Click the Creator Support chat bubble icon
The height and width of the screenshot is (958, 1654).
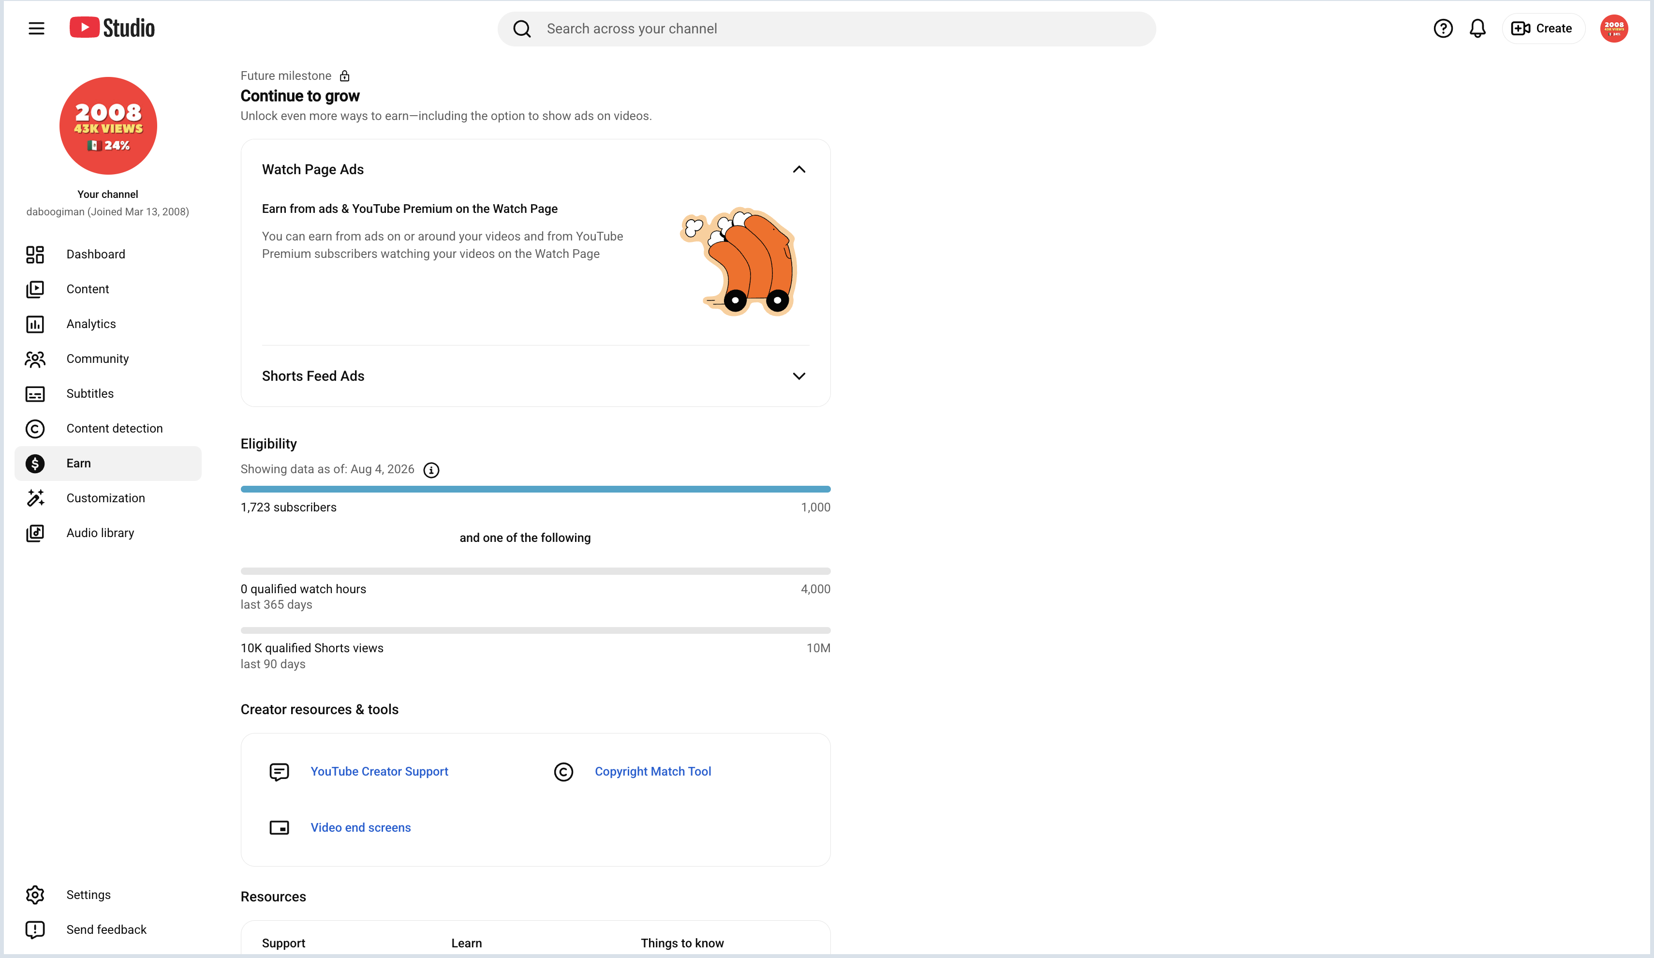tap(279, 772)
